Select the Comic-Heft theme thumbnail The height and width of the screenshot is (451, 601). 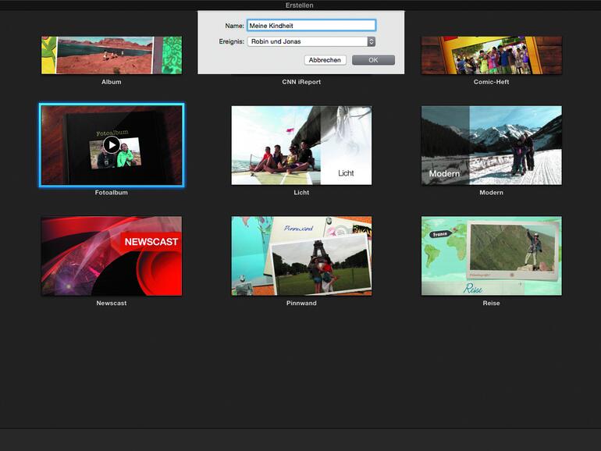coord(492,55)
